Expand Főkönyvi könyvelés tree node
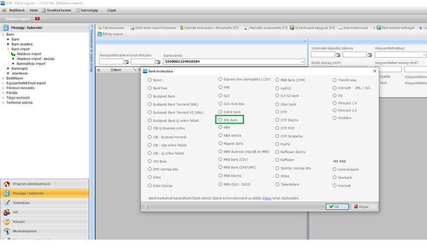 [x=3, y=88]
